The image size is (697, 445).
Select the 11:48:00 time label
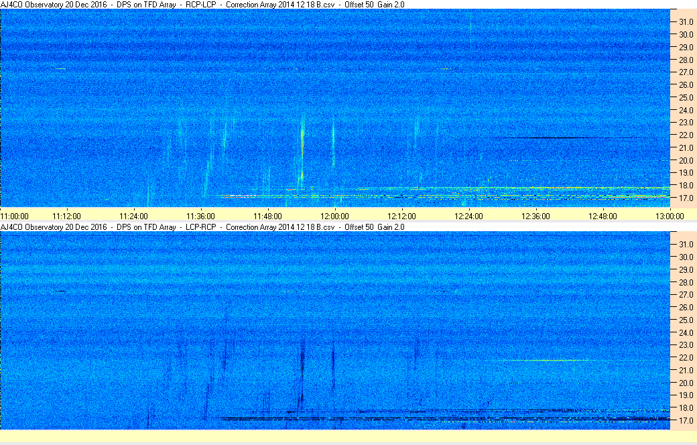pos(267,216)
